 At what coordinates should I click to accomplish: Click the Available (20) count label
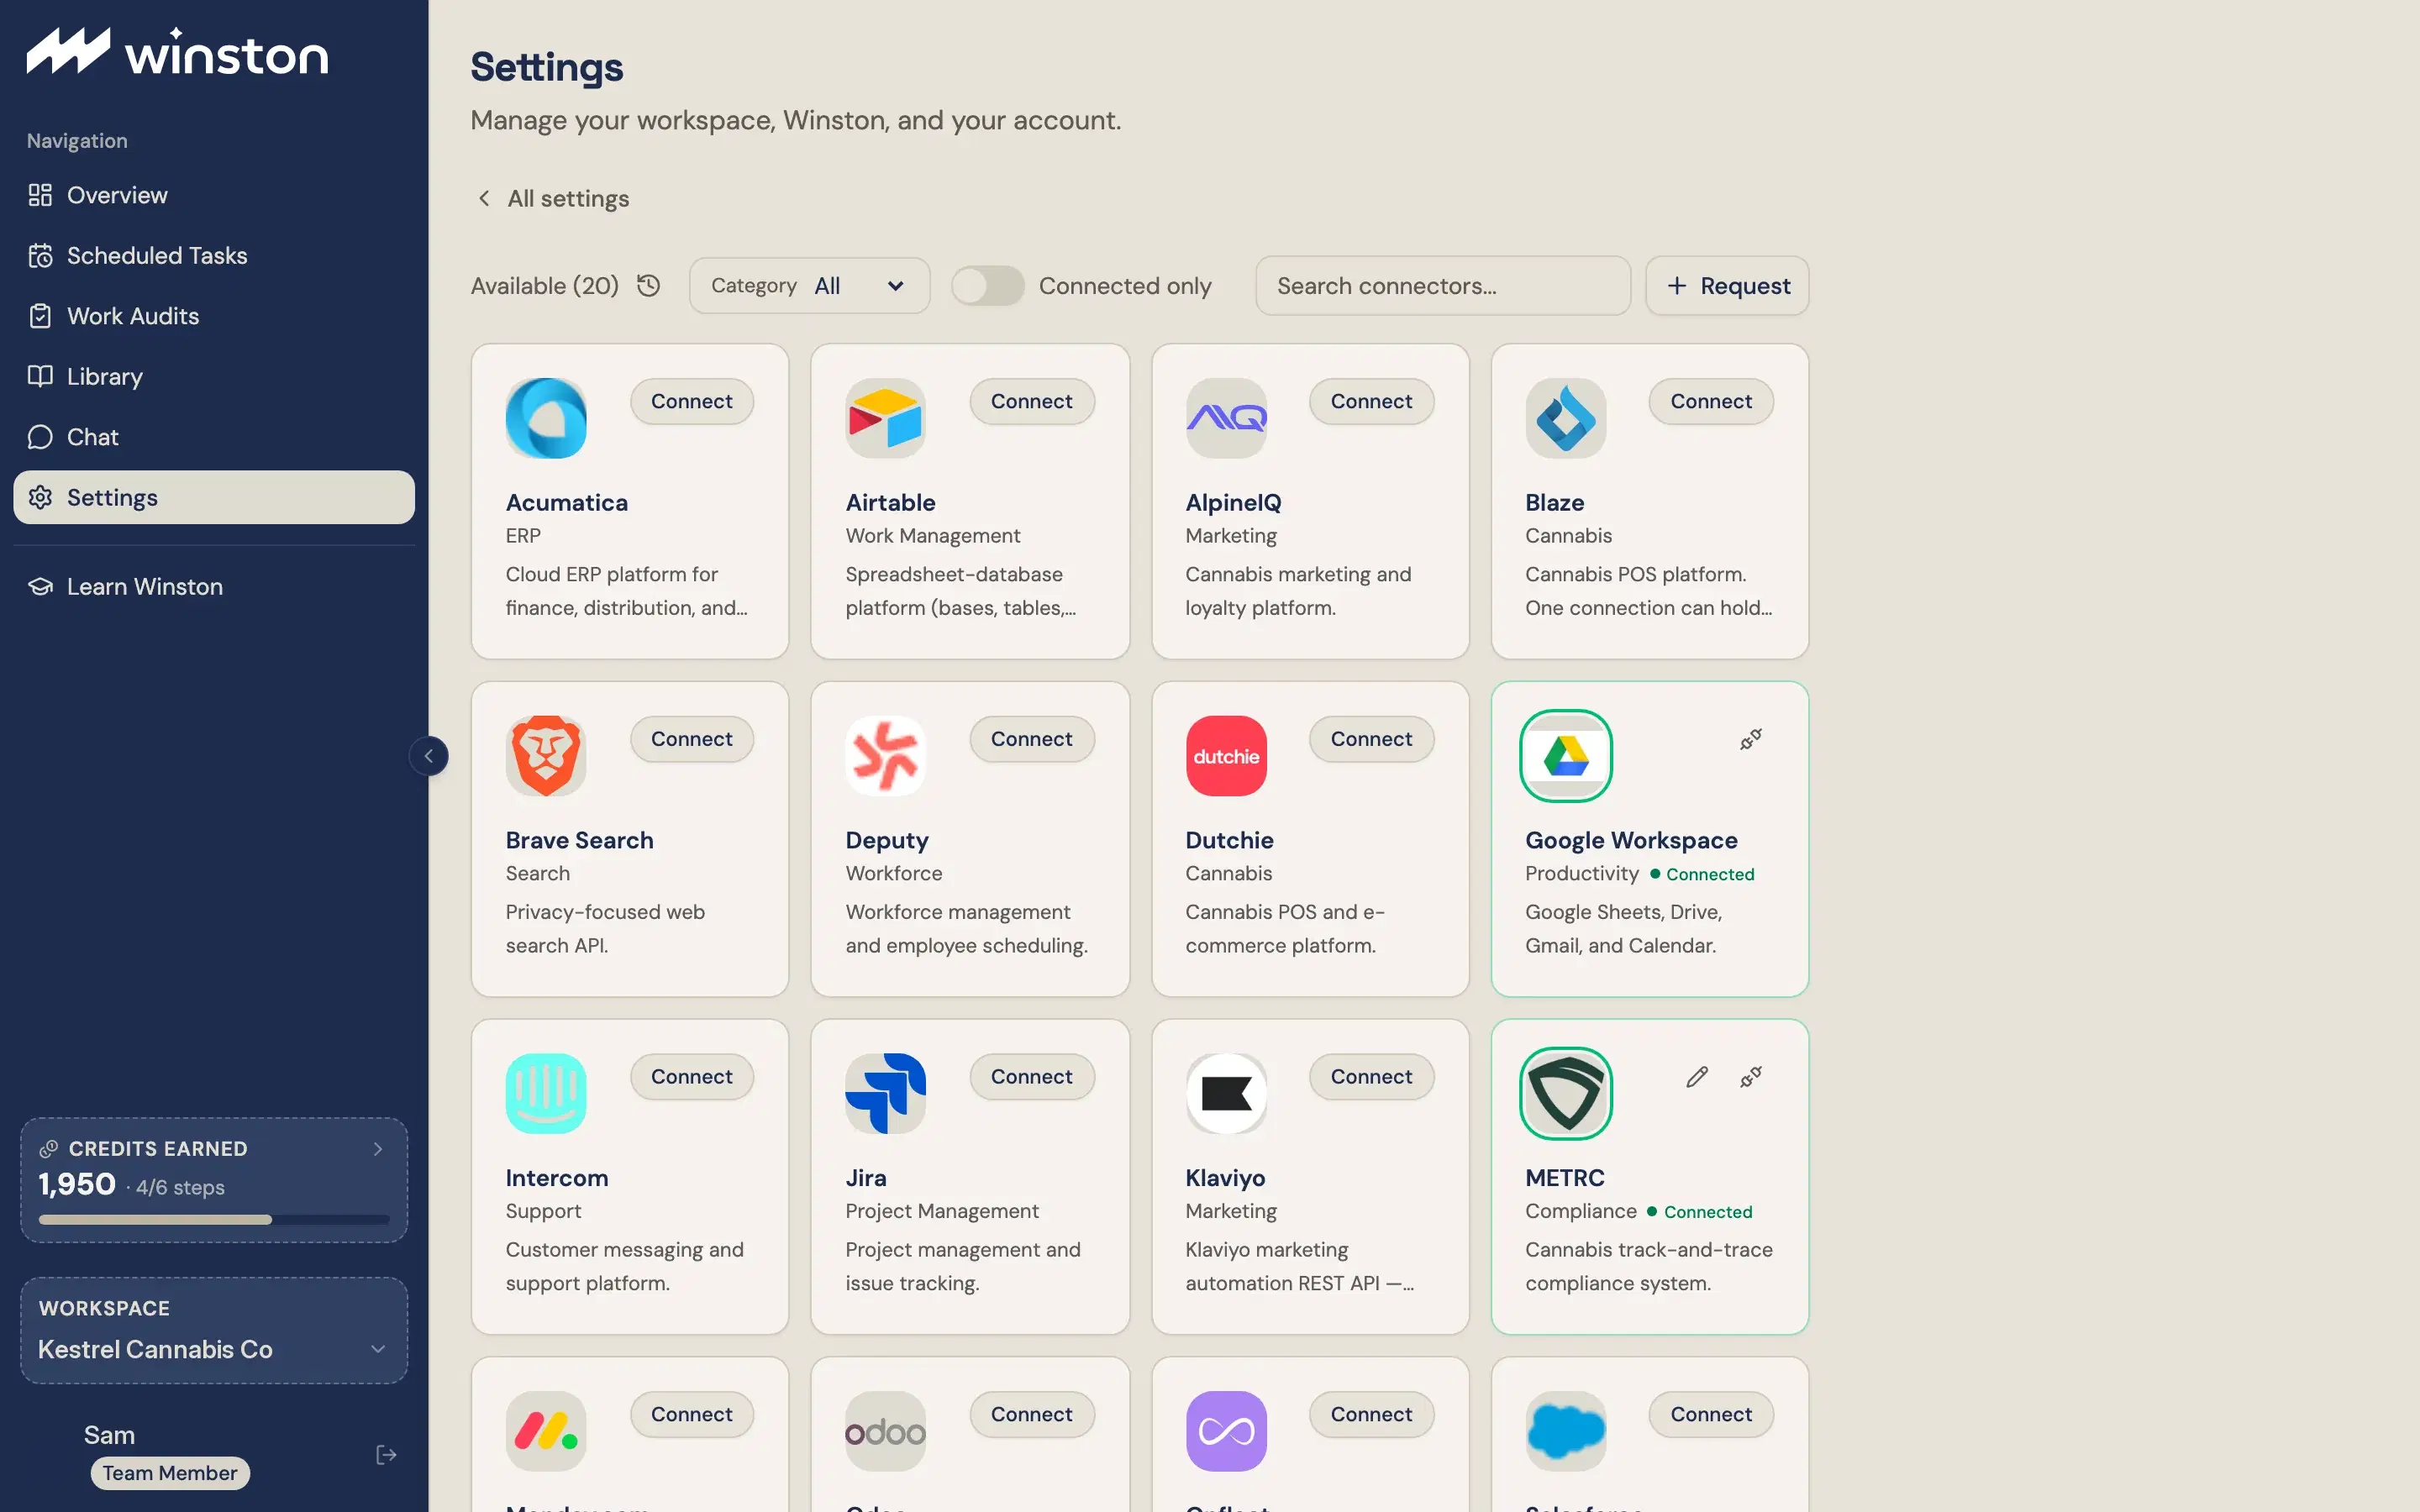(x=545, y=286)
